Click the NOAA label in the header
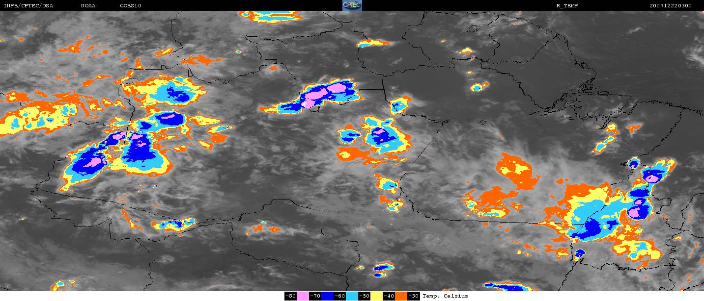This screenshot has height=301, width=704. (88, 6)
